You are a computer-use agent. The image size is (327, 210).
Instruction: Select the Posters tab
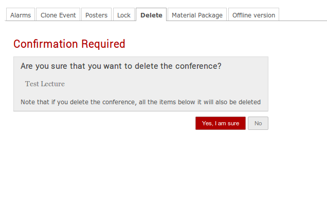point(96,14)
